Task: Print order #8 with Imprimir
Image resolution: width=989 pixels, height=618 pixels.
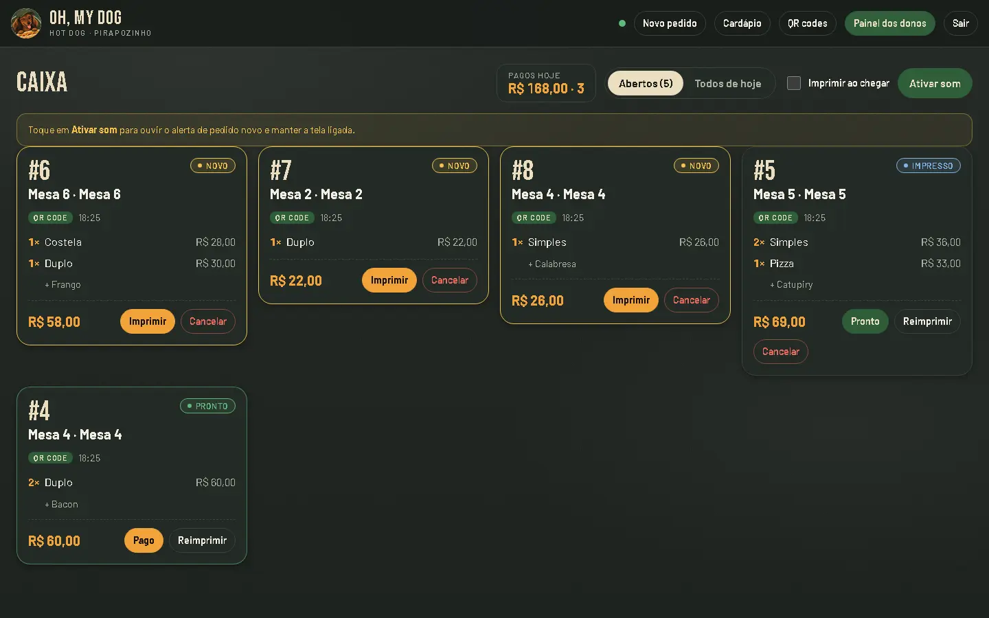Action: point(631,300)
